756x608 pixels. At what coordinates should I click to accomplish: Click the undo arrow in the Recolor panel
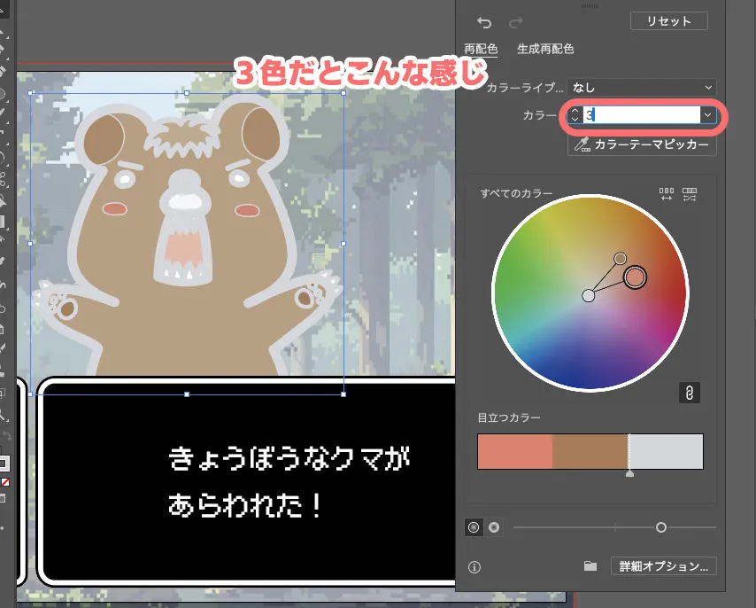click(x=486, y=22)
